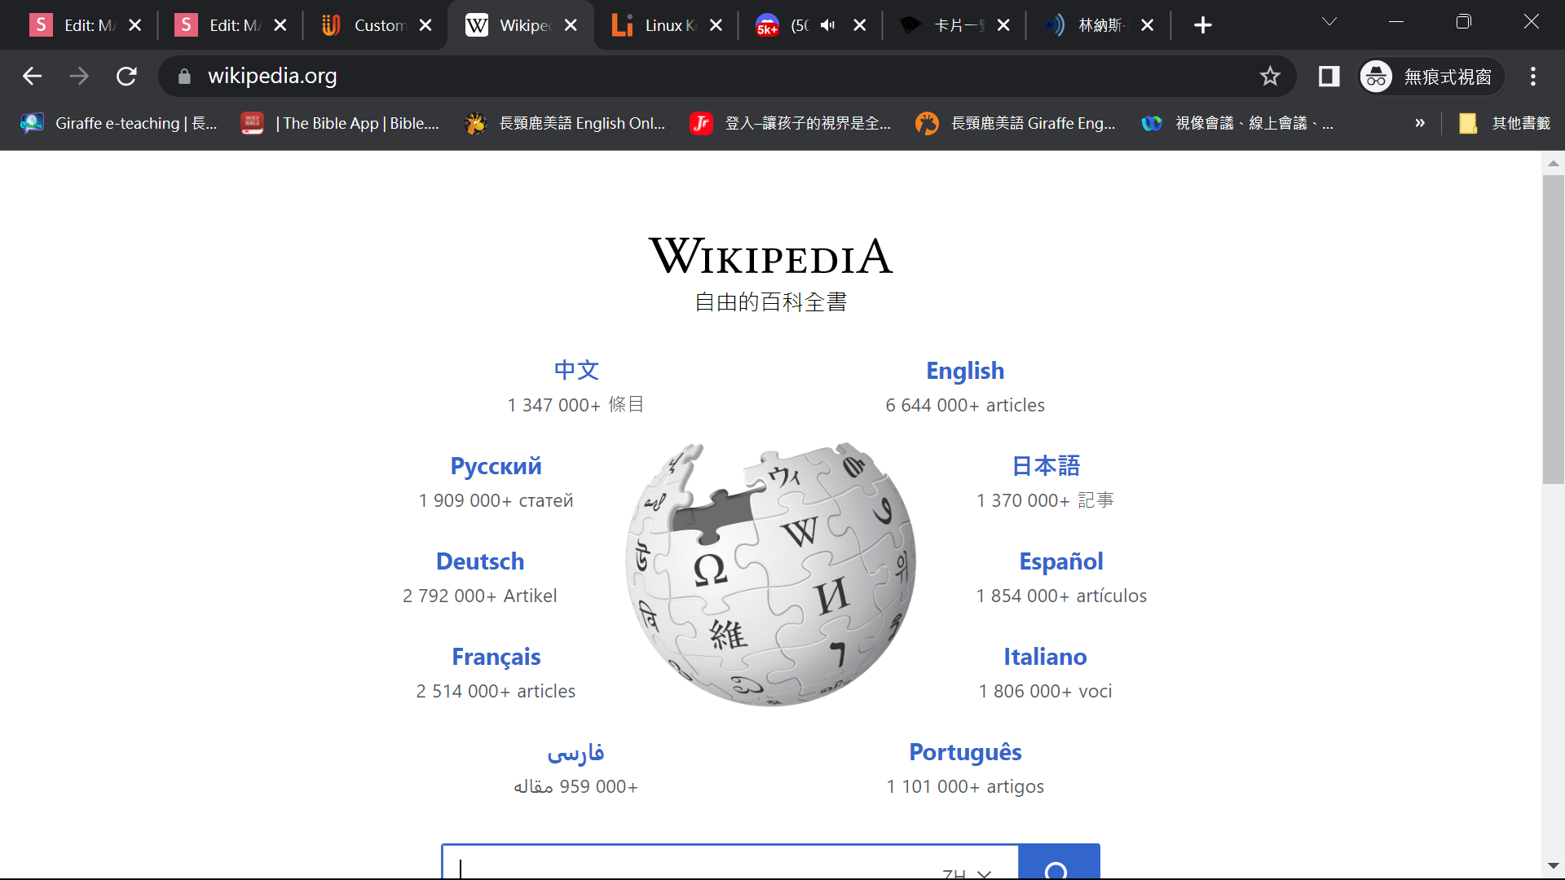
Task: Open The Bible App bookmark
Action: point(342,123)
